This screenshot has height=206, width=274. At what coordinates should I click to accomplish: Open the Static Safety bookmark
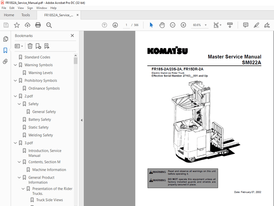pos(38,127)
